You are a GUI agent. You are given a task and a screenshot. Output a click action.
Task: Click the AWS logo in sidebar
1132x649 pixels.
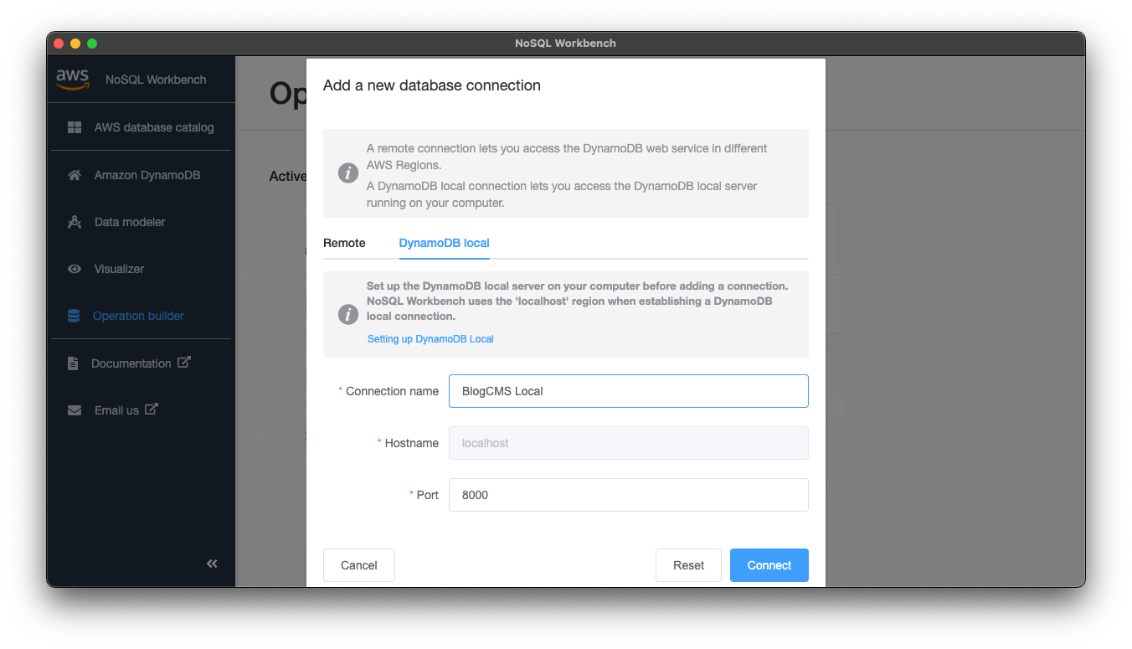tap(72, 79)
